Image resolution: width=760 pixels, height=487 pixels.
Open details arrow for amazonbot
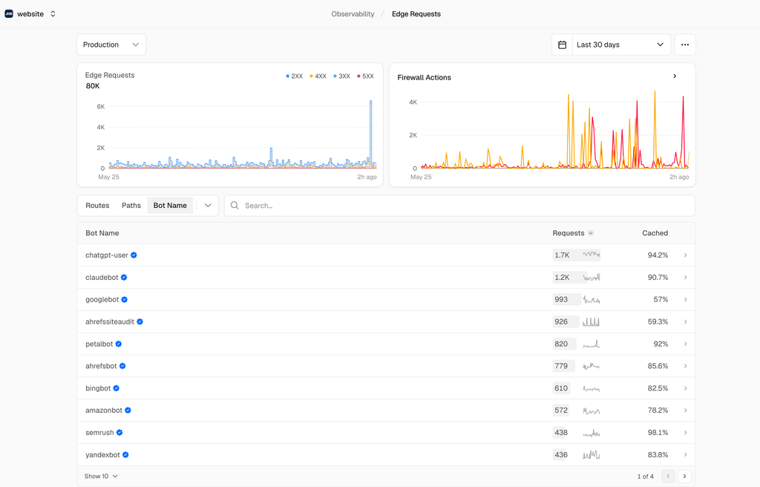pyautogui.click(x=685, y=411)
